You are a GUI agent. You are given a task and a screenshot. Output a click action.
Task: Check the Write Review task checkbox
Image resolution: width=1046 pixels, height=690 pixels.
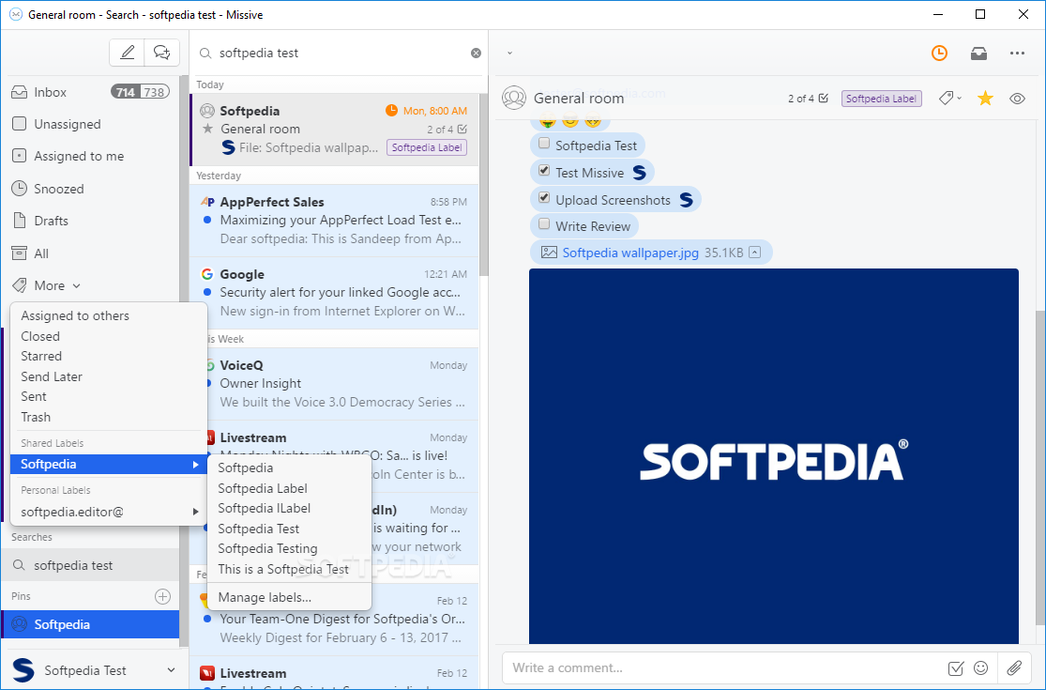(544, 224)
